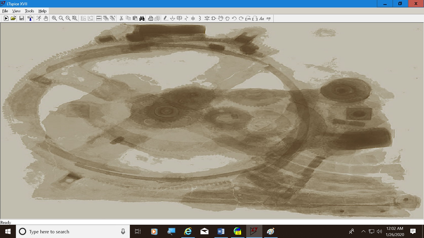The image size is (424, 238).
Task: Select the Place Capacitor tool
Action: tap(193, 18)
